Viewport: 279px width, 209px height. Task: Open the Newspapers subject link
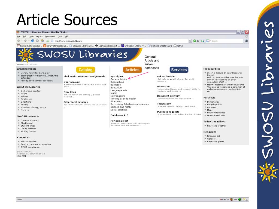pyautogui.click(x=118, y=96)
